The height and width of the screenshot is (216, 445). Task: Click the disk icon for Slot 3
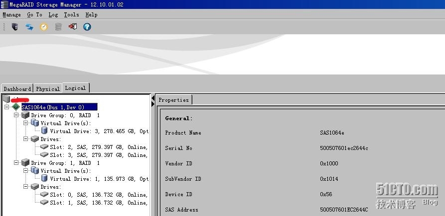tap(44, 154)
